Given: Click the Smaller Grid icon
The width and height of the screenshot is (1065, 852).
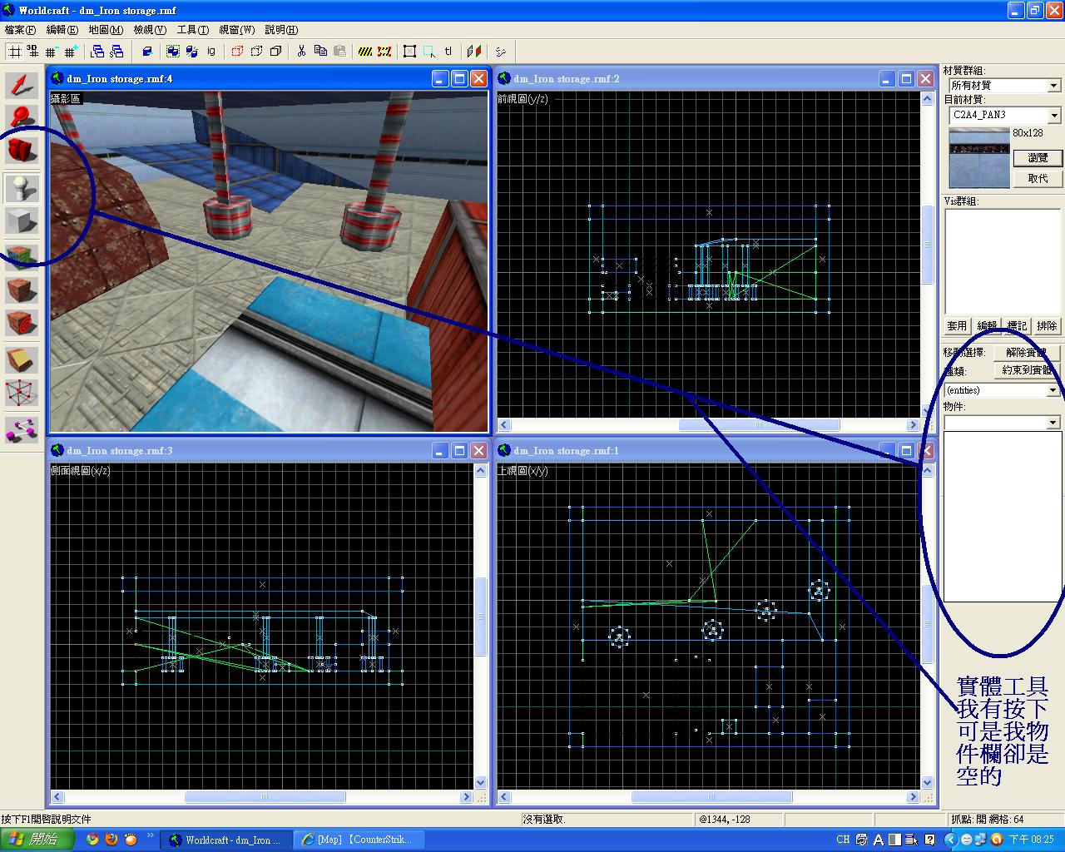Looking at the screenshot, I should point(52,52).
